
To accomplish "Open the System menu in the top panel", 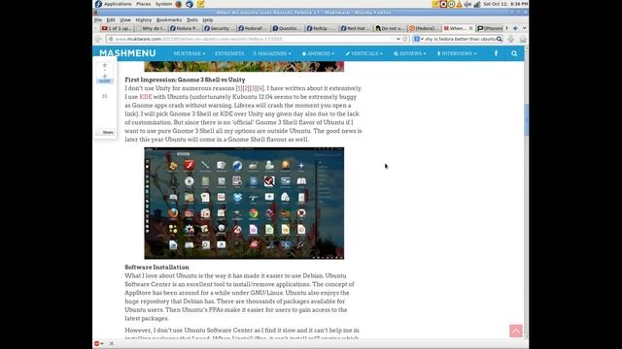I will click(x=163, y=4).
